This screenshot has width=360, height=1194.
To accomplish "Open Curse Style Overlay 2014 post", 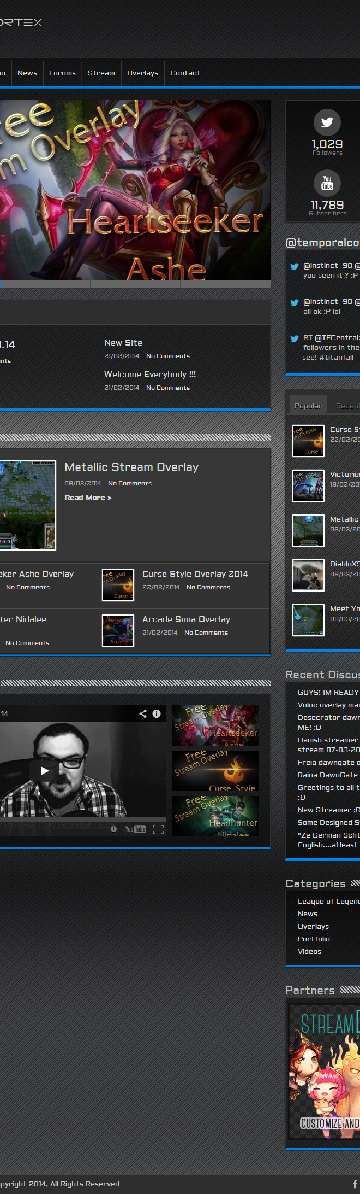I will click(195, 574).
